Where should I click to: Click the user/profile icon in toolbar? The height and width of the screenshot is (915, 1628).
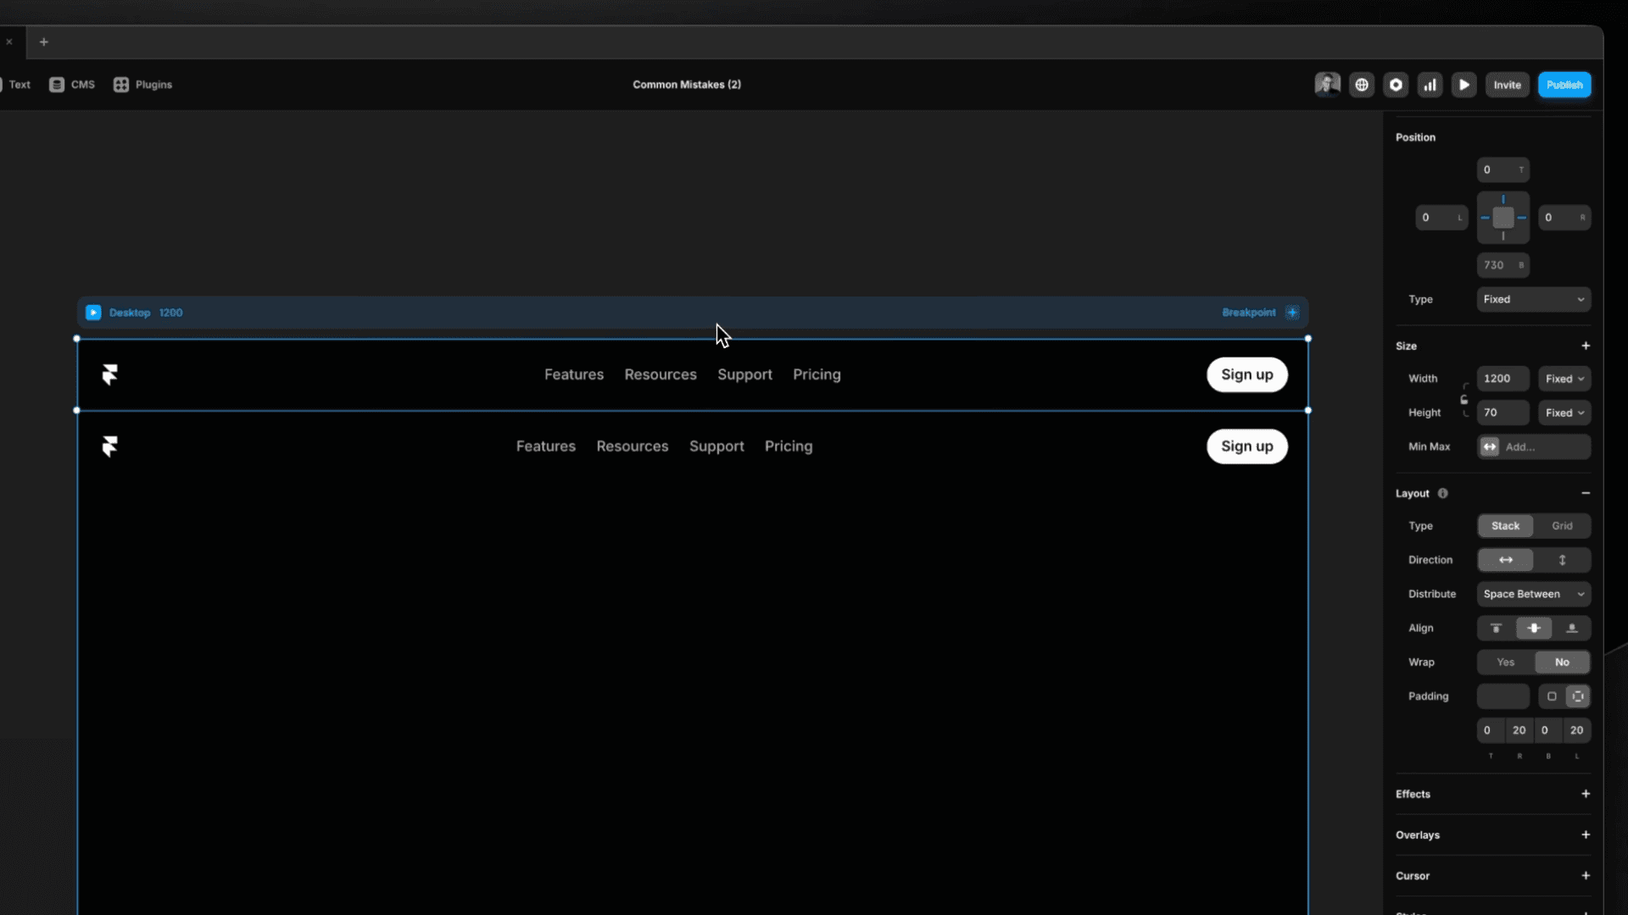(1327, 85)
